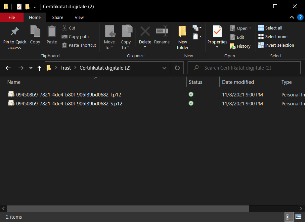Screen dimensions: 305x222
Task: Click the horizontal scrollbar thumb
Action: point(128,208)
